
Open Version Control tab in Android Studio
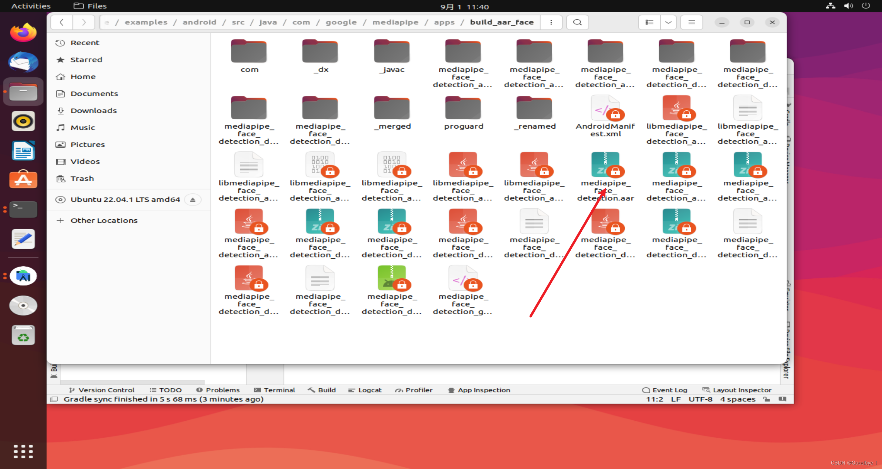tap(102, 390)
